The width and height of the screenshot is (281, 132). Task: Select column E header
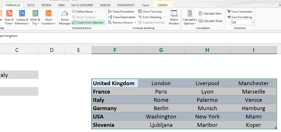pos(78,50)
